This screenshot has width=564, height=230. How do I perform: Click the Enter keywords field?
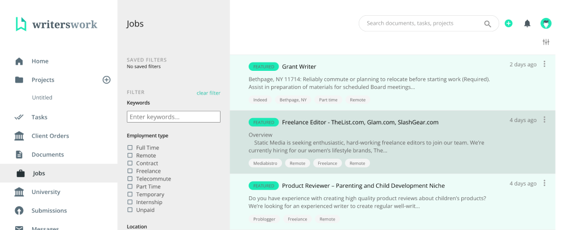tap(174, 117)
